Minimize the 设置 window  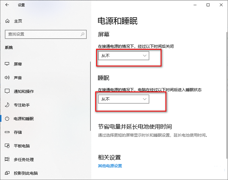point(195,5)
